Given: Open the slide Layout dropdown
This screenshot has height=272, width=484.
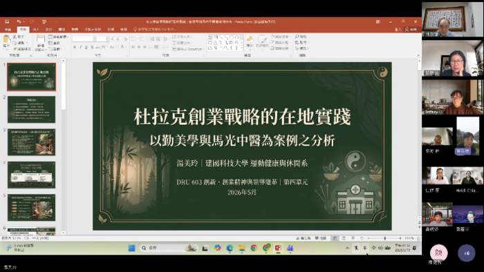Looking at the screenshot, I should 59,37.
